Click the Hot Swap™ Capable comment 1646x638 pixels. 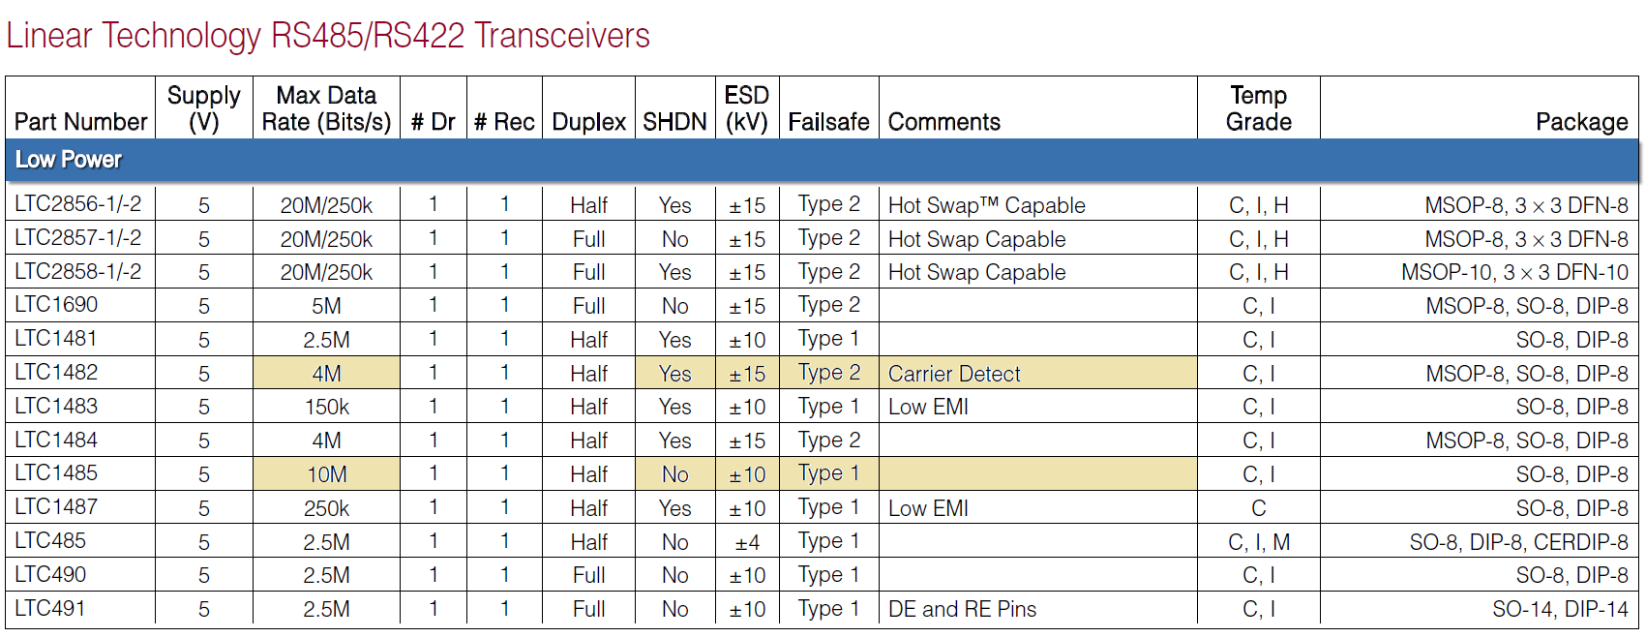(986, 205)
